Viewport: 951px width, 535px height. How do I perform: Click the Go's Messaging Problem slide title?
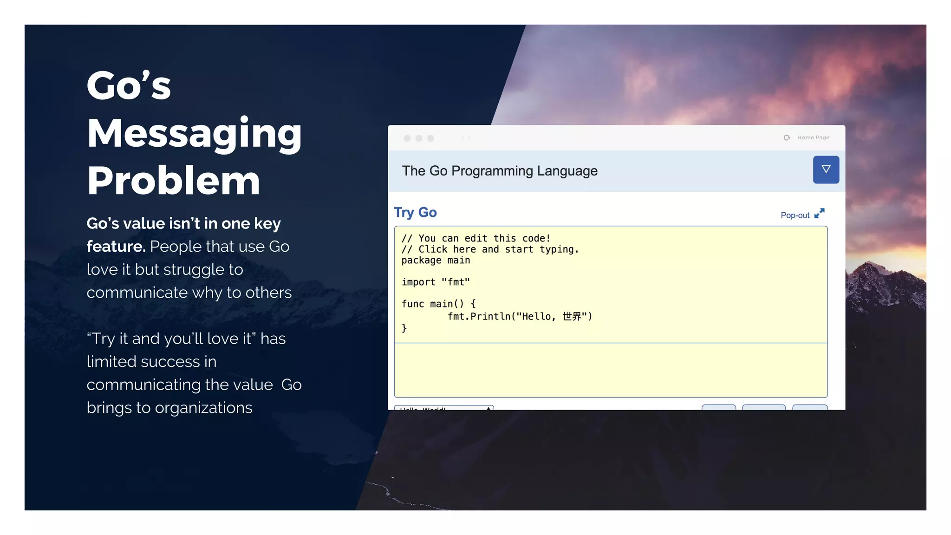coord(194,133)
